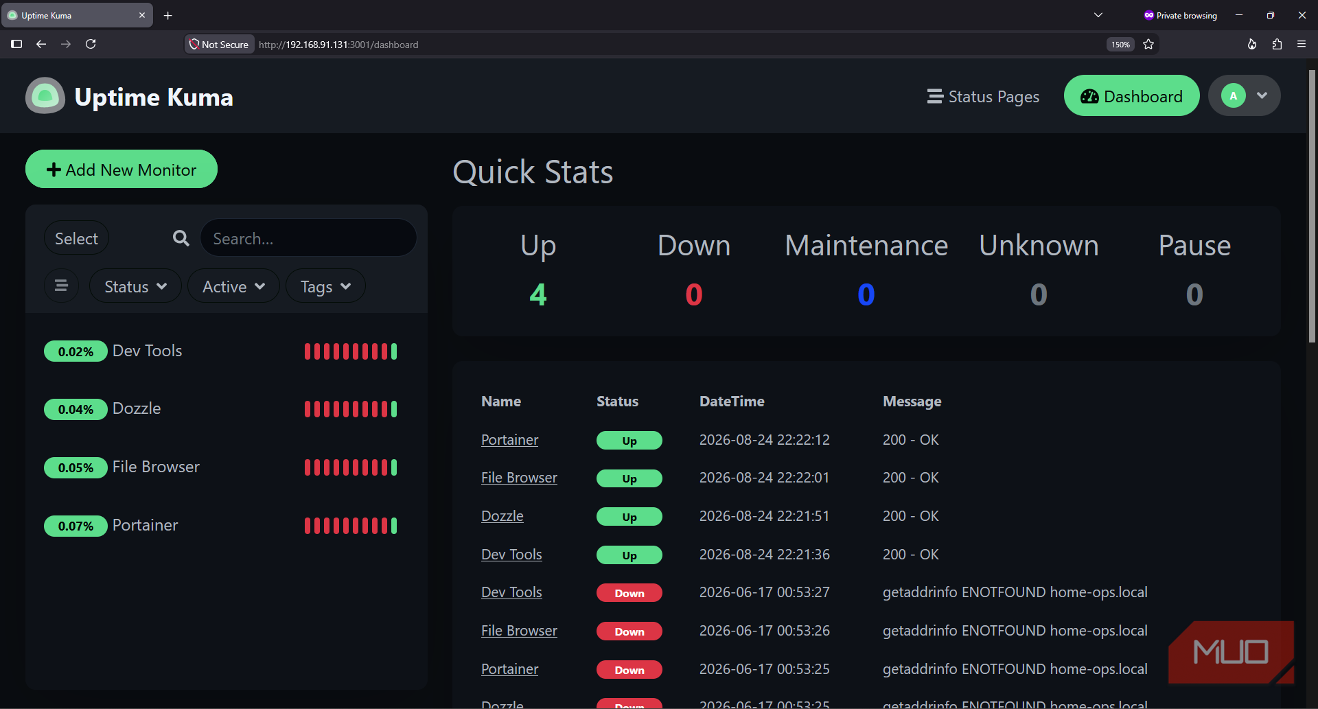Click the Up badge in Portainer row
Image resolution: width=1318 pixels, height=709 pixels.
tap(629, 441)
